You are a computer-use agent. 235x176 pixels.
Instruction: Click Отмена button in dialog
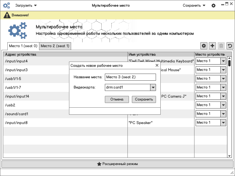117,99
